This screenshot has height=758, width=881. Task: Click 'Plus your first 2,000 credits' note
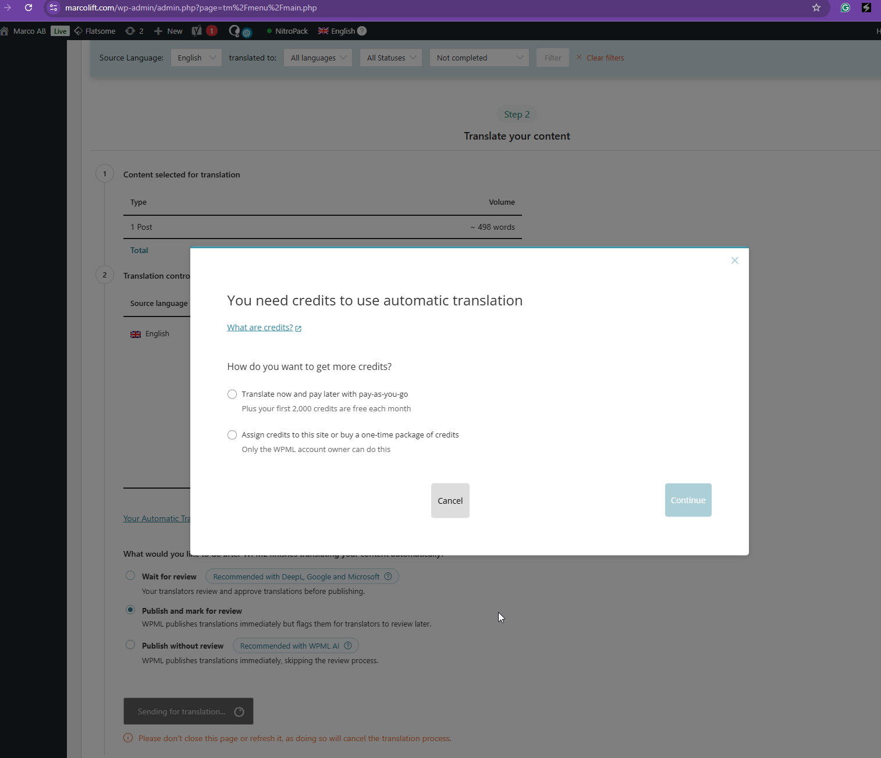tap(326, 408)
